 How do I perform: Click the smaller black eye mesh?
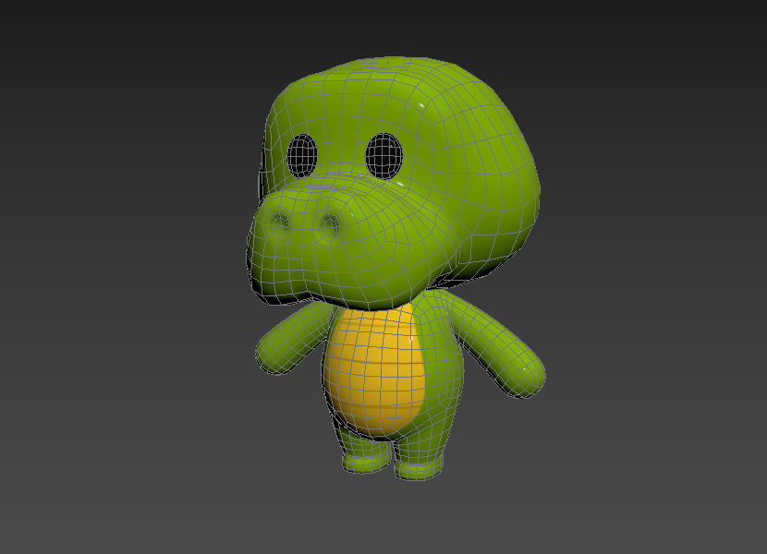(302, 156)
